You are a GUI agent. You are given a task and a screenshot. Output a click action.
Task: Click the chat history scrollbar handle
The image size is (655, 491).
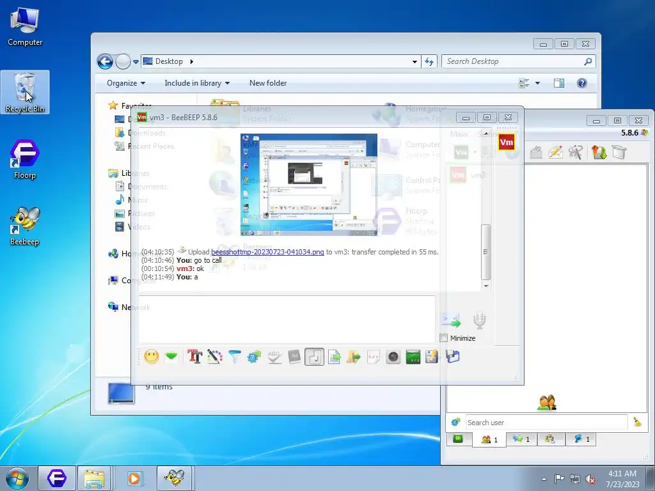click(485, 252)
